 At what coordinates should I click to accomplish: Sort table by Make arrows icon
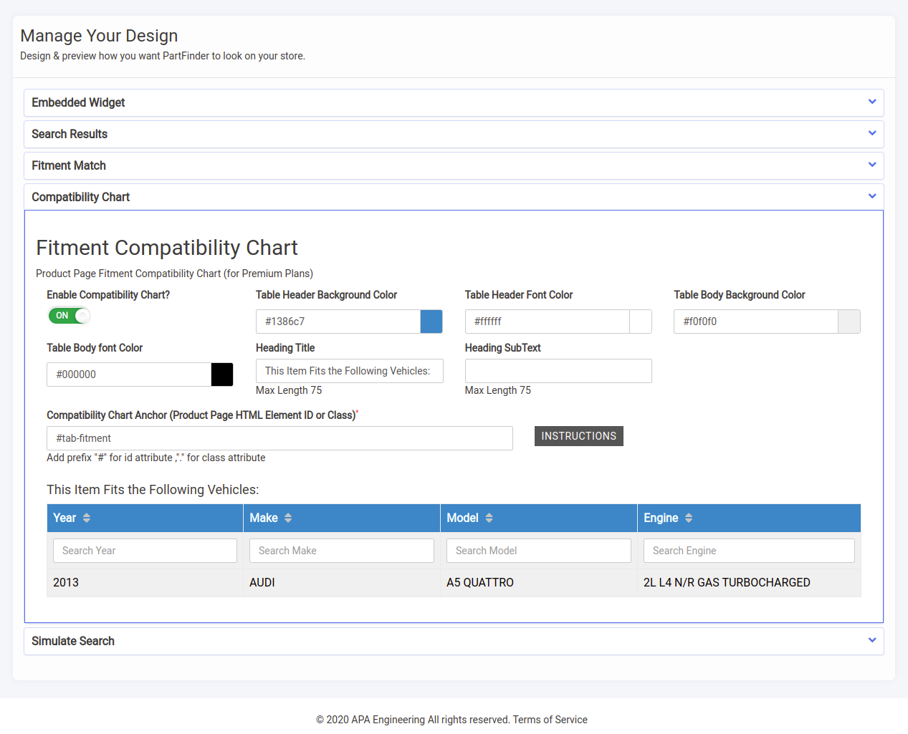coord(288,518)
